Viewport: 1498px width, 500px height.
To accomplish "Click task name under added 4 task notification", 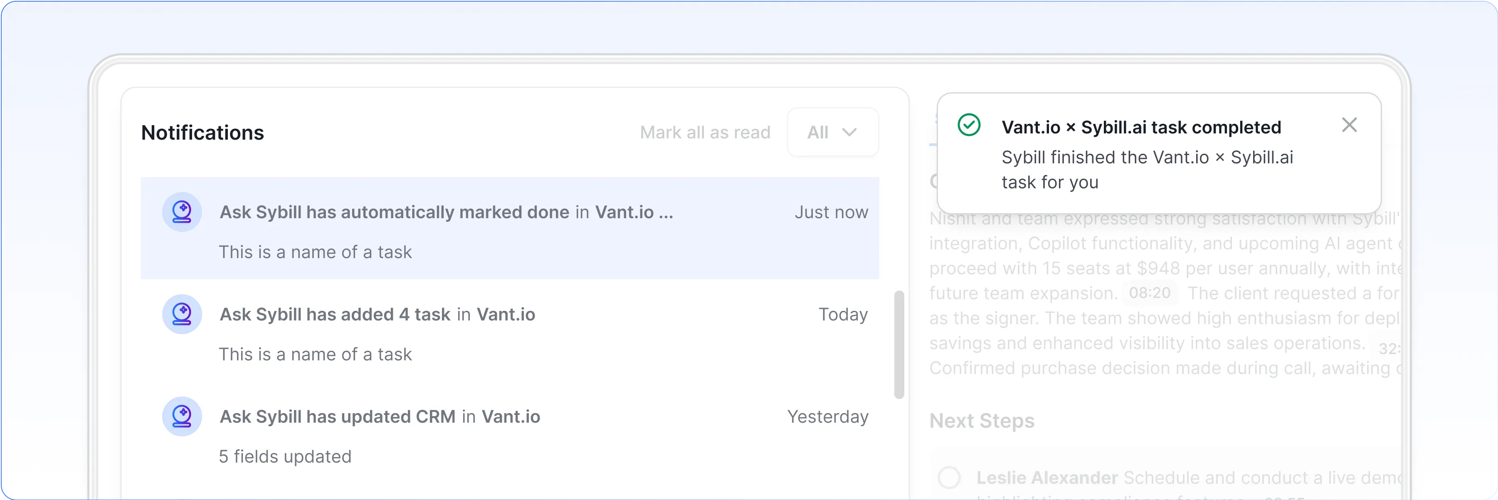I will pyautogui.click(x=315, y=354).
